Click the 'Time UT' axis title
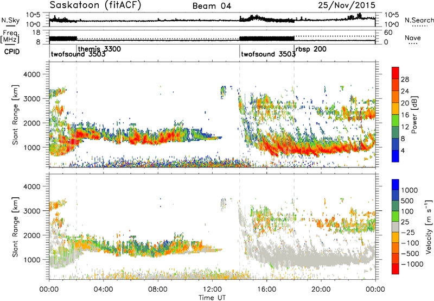Screen dimensions: 434x301 pyautogui.click(x=212, y=297)
